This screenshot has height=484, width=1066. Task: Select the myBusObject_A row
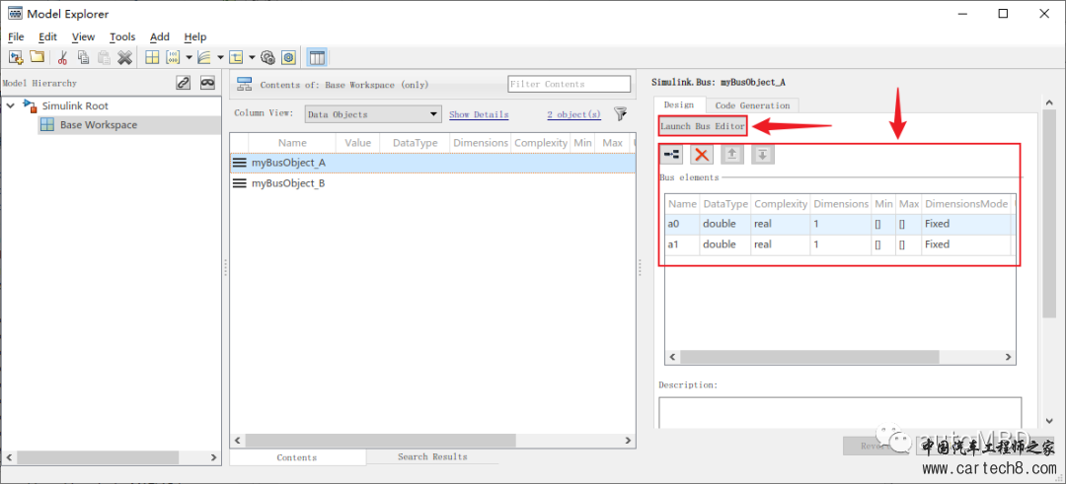coord(432,163)
